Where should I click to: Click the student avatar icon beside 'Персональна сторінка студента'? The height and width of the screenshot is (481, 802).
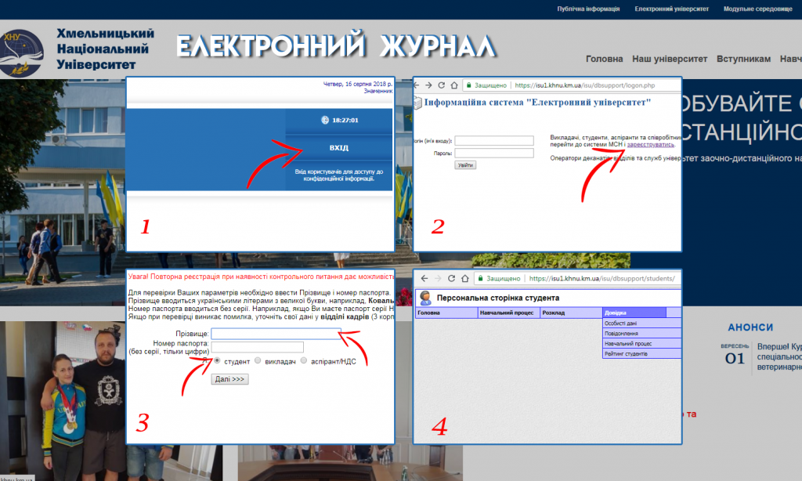tap(425, 298)
